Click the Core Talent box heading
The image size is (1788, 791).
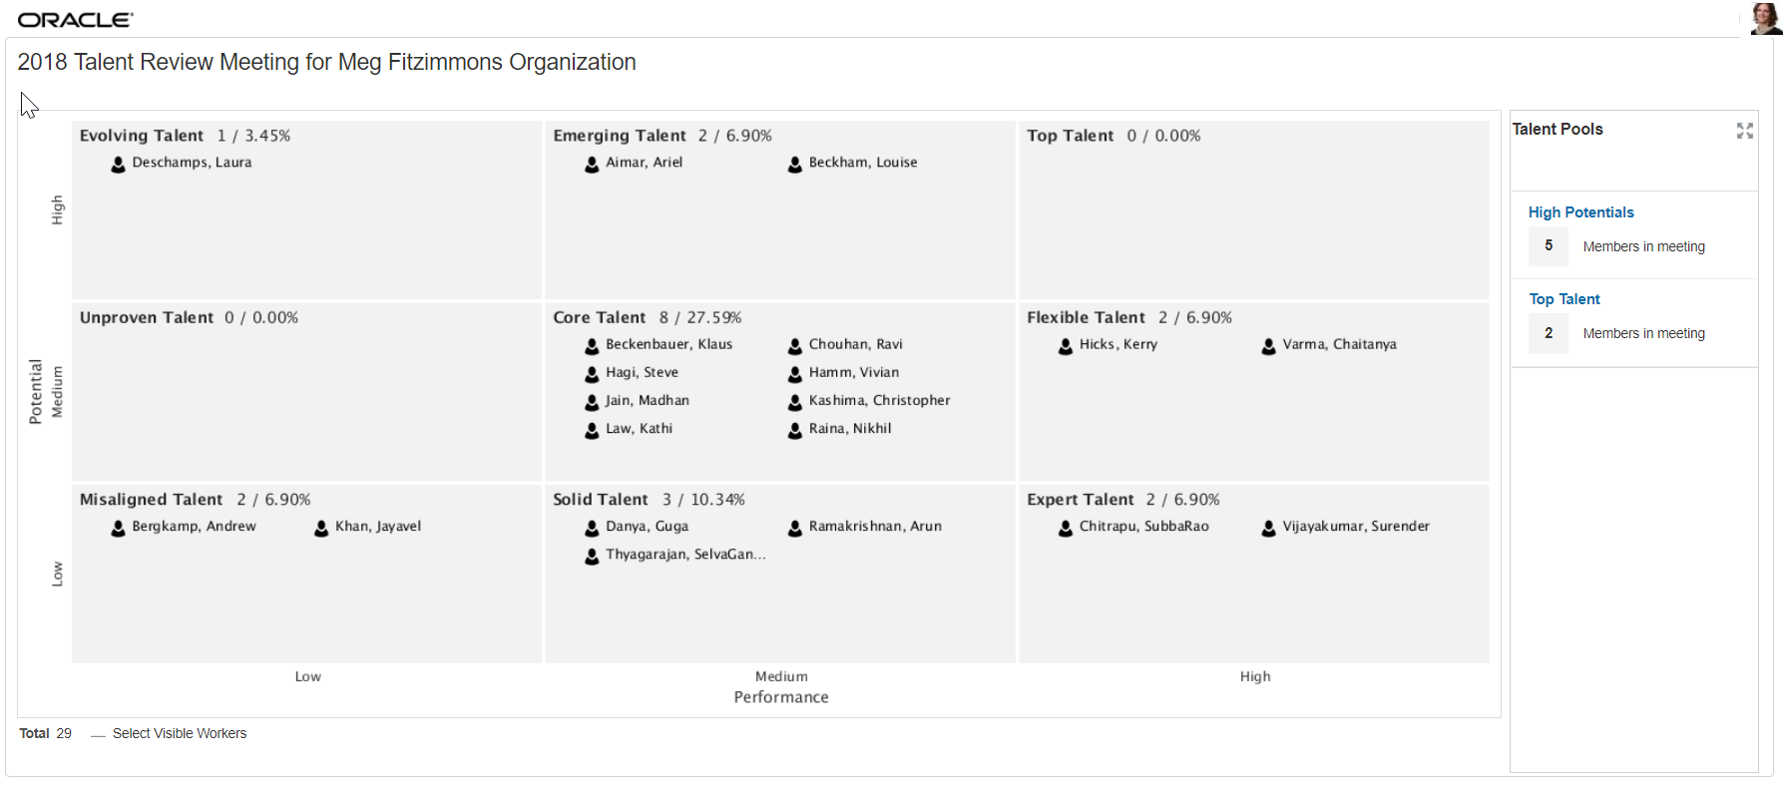600,317
